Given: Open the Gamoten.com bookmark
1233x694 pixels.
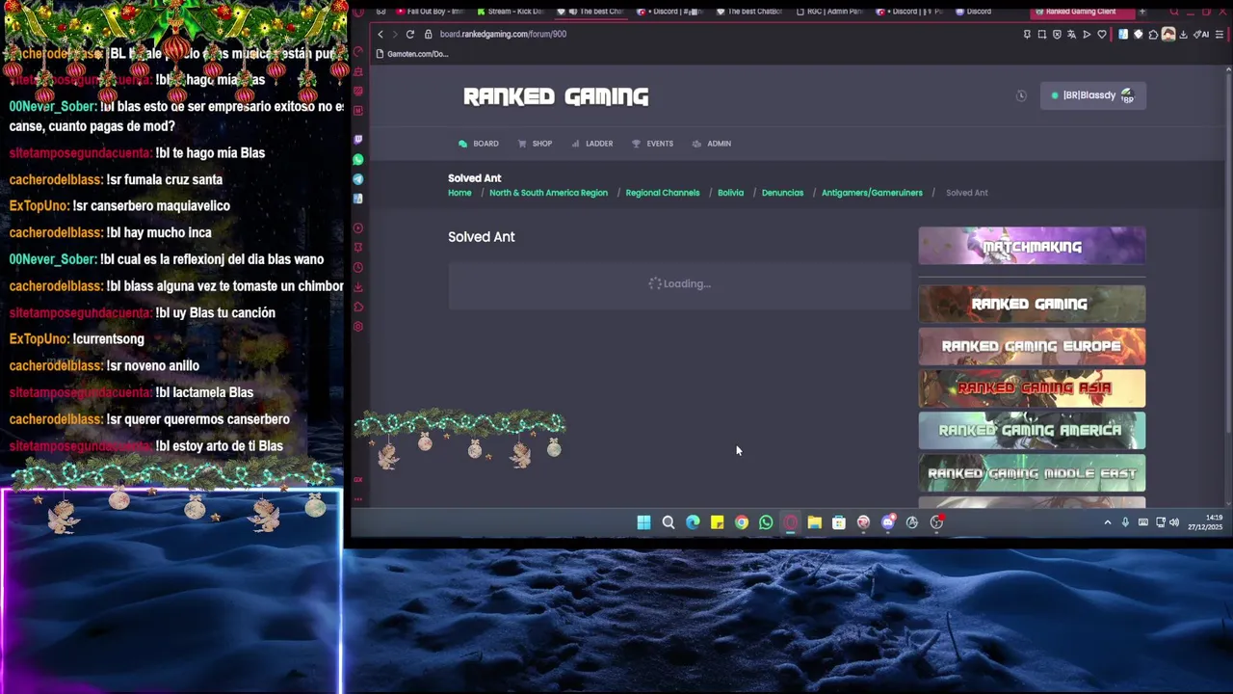Looking at the screenshot, I should point(412,54).
